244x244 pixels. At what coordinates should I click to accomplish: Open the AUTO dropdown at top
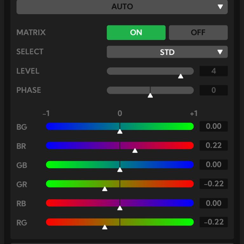(x=122, y=7)
